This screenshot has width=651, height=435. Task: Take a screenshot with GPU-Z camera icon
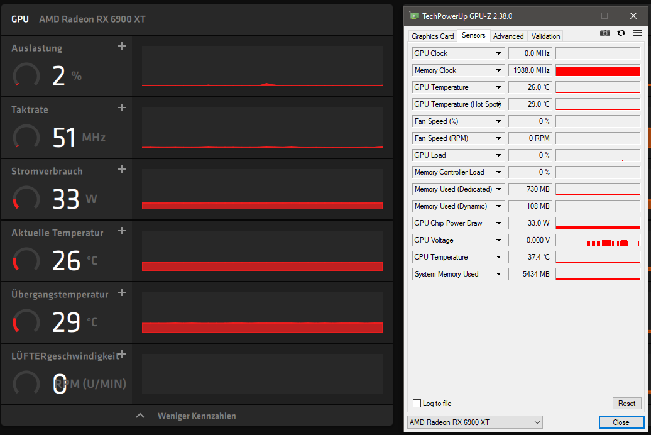pyautogui.click(x=605, y=33)
